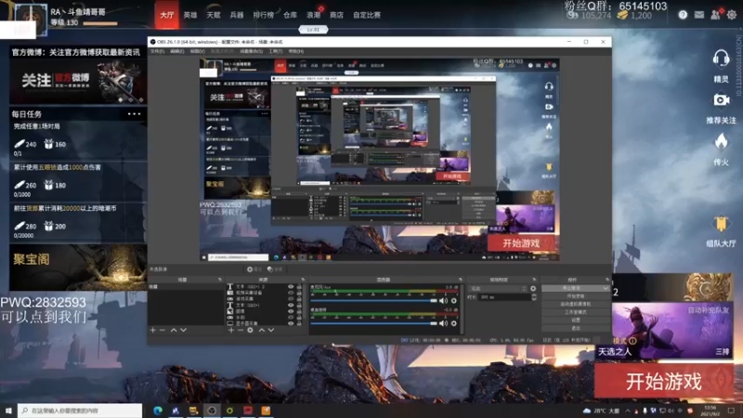743x418 pixels.
Task: Click Windows taskbar search box
Action: click(x=80, y=411)
